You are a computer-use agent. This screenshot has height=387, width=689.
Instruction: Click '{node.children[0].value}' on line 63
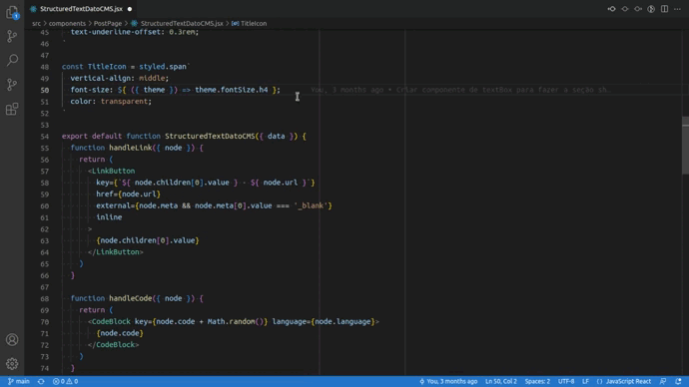(x=148, y=240)
